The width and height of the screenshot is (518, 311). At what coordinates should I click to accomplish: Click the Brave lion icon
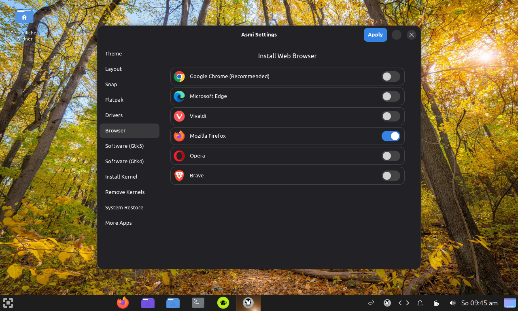click(x=179, y=176)
